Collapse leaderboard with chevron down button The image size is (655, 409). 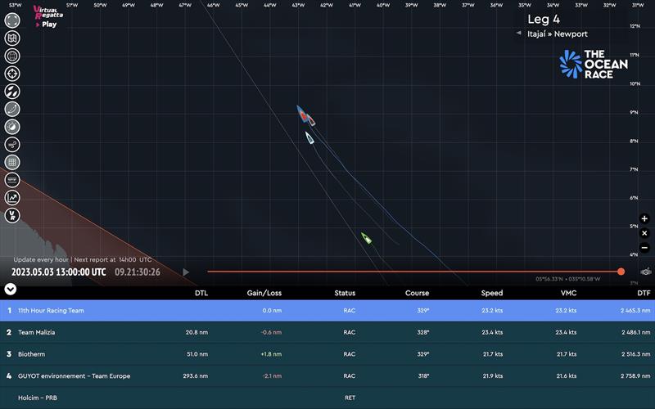pyautogui.click(x=11, y=289)
